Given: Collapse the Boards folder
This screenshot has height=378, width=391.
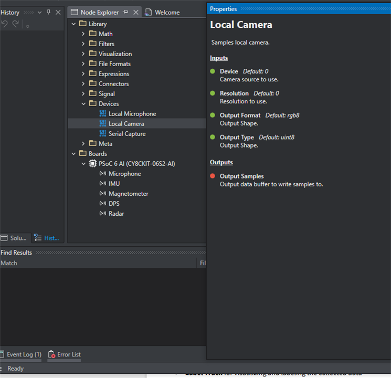Looking at the screenshot, I should point(73,154).
